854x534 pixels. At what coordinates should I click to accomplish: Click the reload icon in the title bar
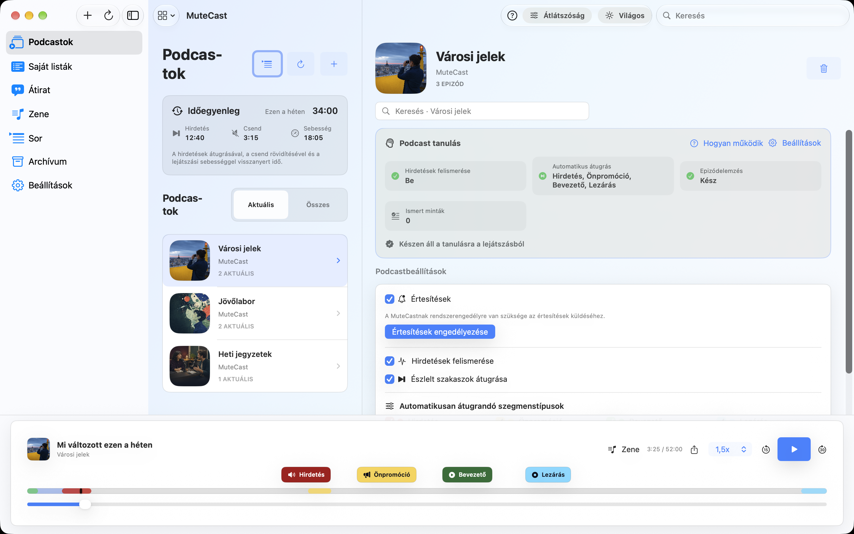(108, 15)
